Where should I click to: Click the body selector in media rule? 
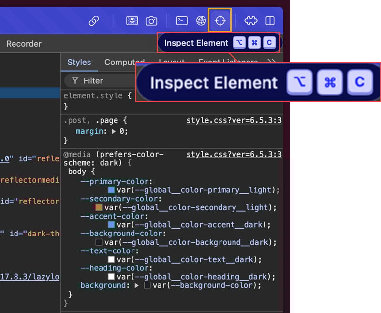(x=77, y=172)
